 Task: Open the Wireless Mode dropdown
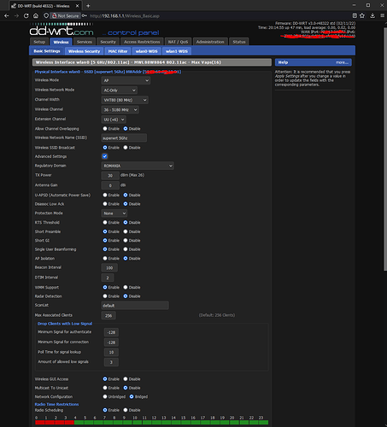(126, 80)
